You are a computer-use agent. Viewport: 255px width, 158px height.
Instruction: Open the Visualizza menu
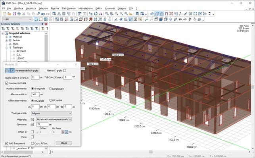tap(31, 8)
